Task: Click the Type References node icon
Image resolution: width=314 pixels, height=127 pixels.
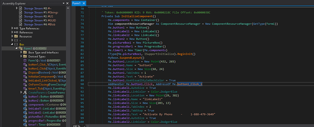Action: point(16,29)
